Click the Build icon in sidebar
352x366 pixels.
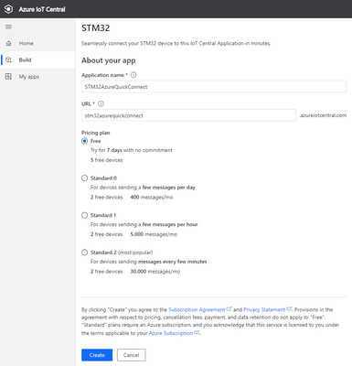pos(8,59)
